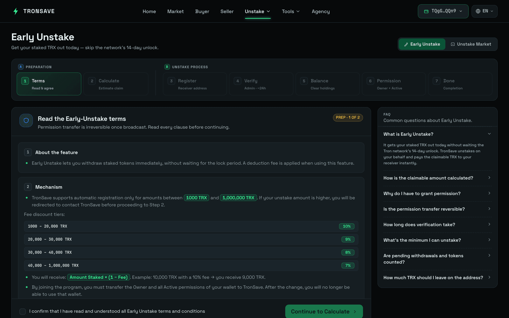Click the 8% fee badge
Screen dimensions: 509x318
coord(348,252)
